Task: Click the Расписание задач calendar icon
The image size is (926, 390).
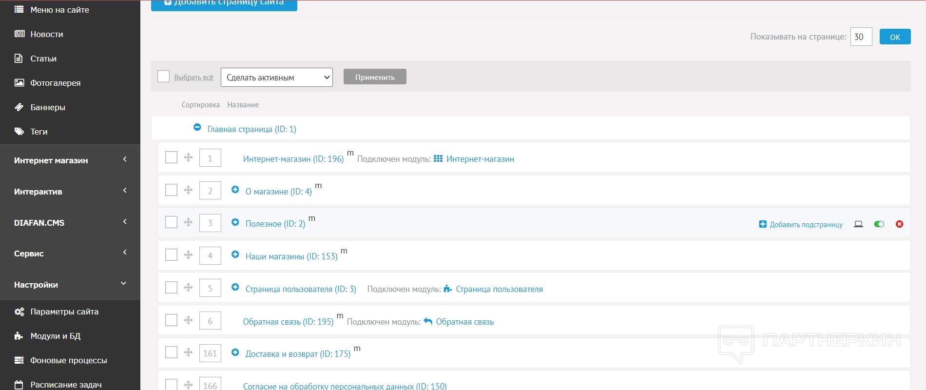Action: click(19, 385)
